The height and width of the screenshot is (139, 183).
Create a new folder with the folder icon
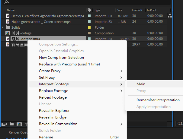[11, 124]
